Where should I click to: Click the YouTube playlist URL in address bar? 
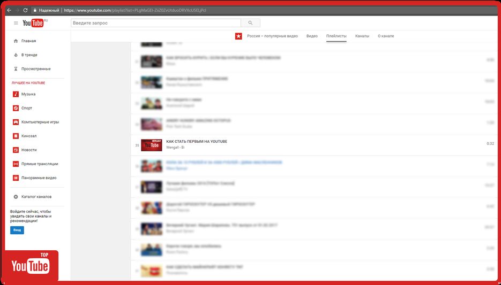pyautogui.click(x=135, y=10)
